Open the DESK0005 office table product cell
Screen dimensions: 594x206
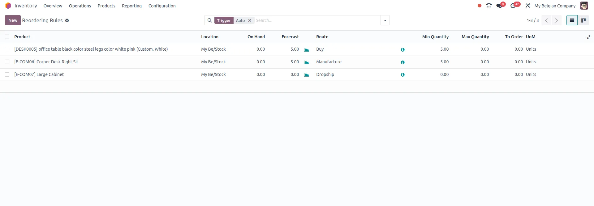click(x=91, y=49)
